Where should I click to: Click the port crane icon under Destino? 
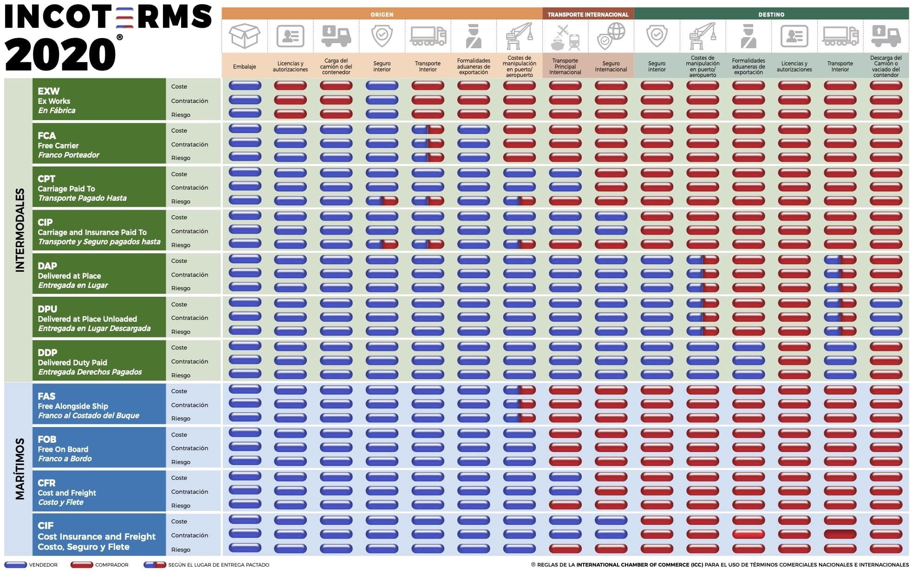tap(702, 36)
